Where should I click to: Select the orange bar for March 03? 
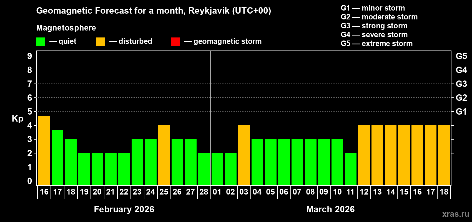tap(244, 155)
